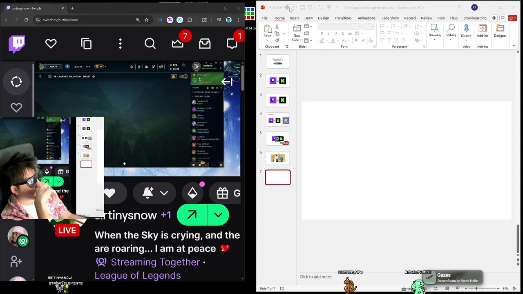Open PowerPoint comments speech bubble icon
This screenshot has width=523, height=294.
[503, 18]
